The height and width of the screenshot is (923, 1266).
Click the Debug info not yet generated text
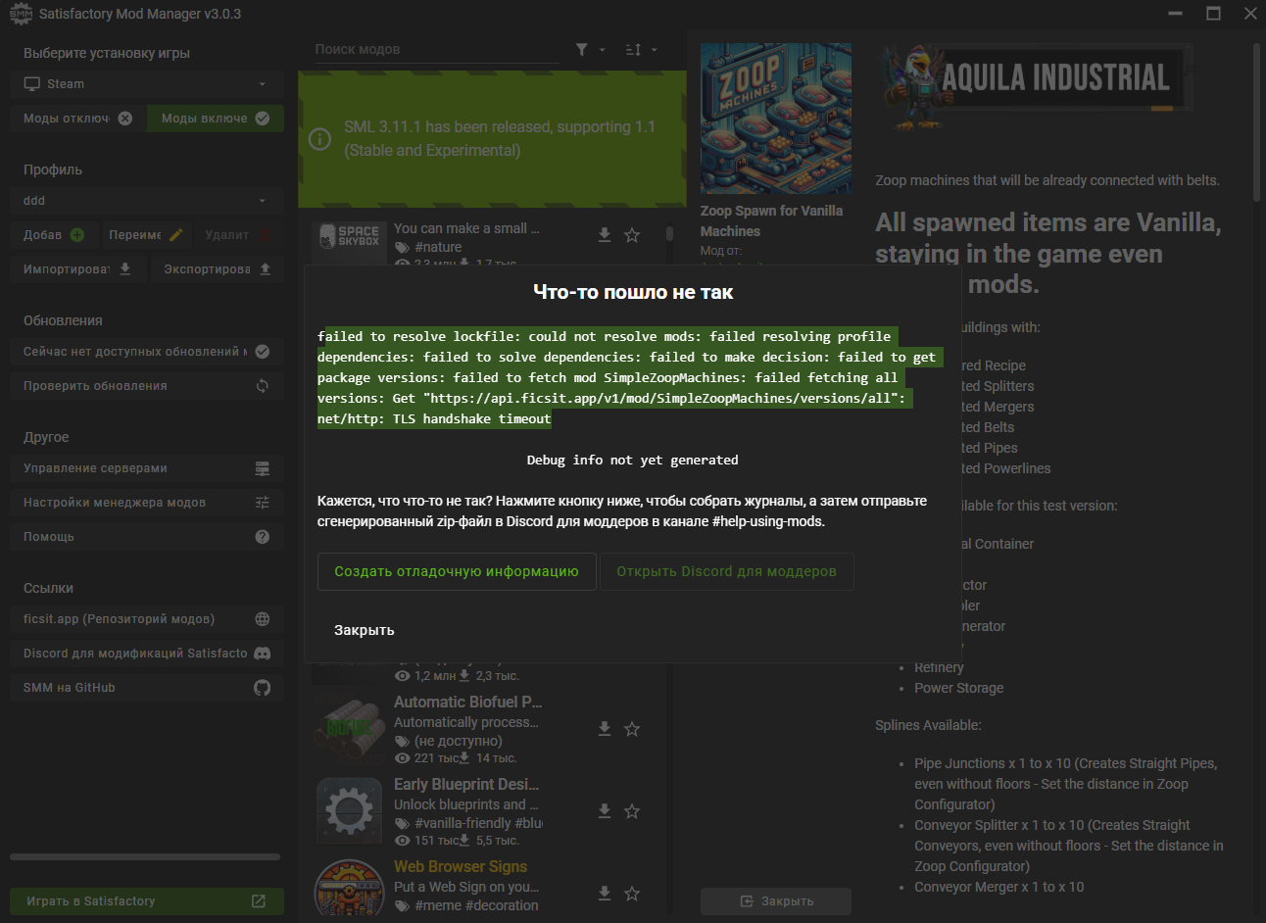[633, 461]
